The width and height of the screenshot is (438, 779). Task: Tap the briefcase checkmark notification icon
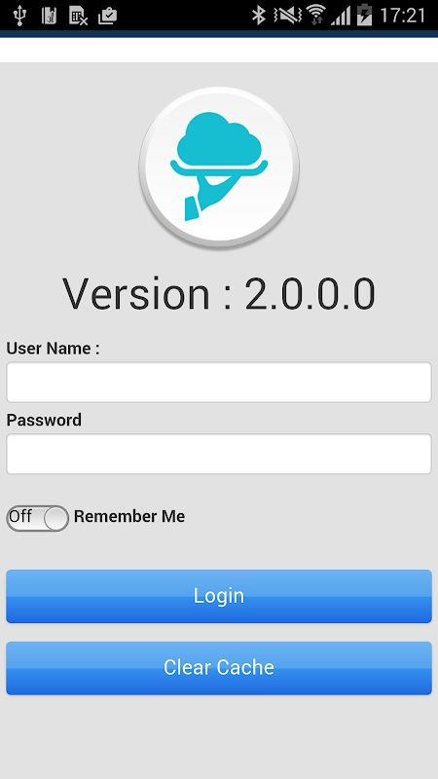[108, 16]
